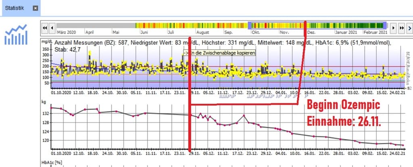Select the August month on the timeline
Viewport: 413px width, 167px height.
click(203, 32)
